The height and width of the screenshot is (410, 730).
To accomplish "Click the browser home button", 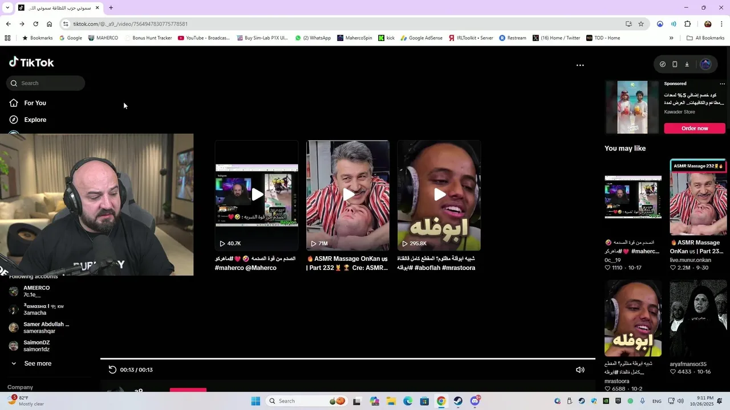I will (x=50, y=24).
